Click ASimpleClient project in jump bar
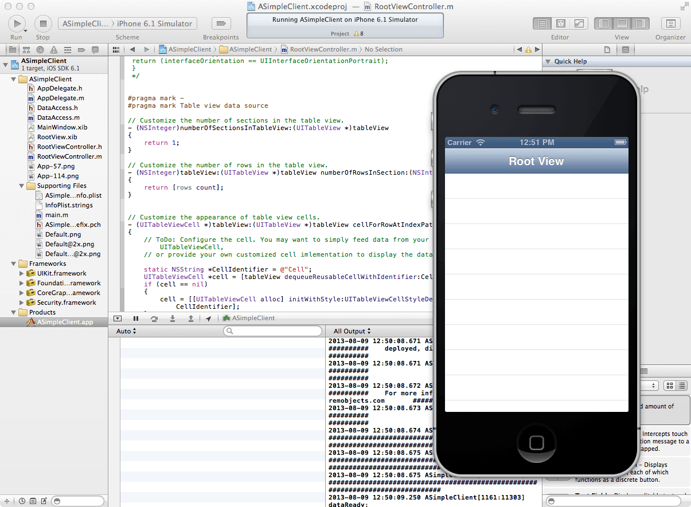The height and width of the screenshot is (507, 691). pos(185,50)
